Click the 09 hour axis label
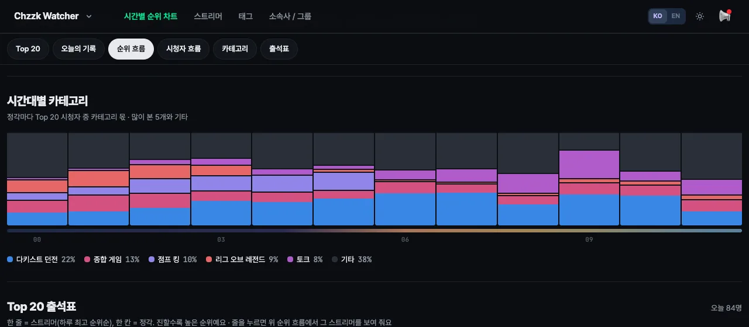Viewport: 749px width, 327px height. 589,240
